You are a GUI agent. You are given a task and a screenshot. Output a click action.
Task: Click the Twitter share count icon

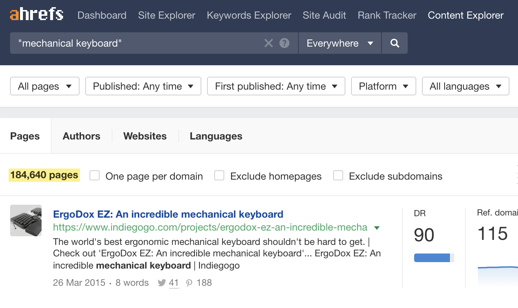point(162,283)
